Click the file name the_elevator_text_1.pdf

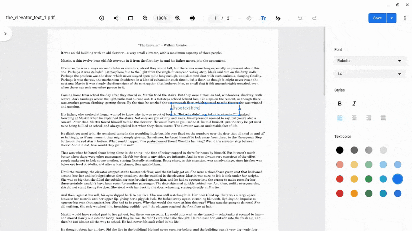tap(30, 18)
